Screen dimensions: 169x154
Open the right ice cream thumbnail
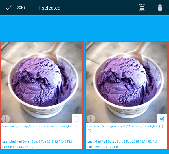pos(127,83)
